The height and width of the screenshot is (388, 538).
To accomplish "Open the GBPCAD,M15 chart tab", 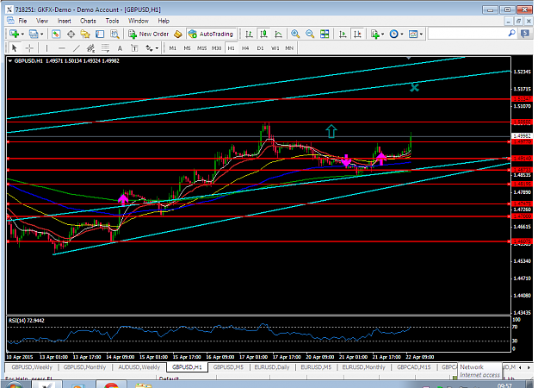I will click(414, 367).
